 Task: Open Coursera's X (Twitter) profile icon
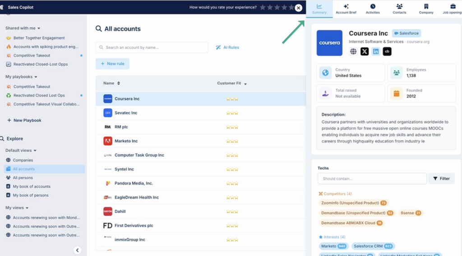click(365, 51)
